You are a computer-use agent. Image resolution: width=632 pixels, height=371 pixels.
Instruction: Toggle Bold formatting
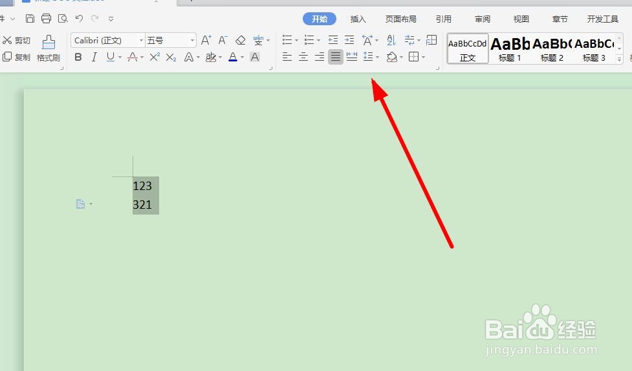point(78,57)
